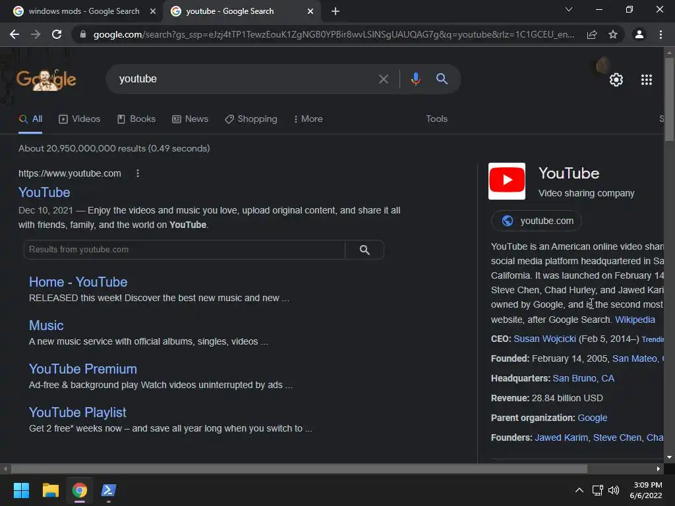The width and height of the screenshot is (675, 506).
Task: Click the browser forward arrow
Action: (x=36, y=34)
